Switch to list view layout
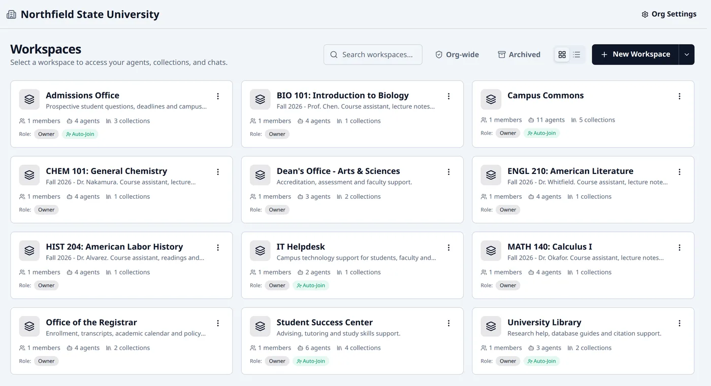The width and height of the screenshot is (711, 386). tap(577, 54)
